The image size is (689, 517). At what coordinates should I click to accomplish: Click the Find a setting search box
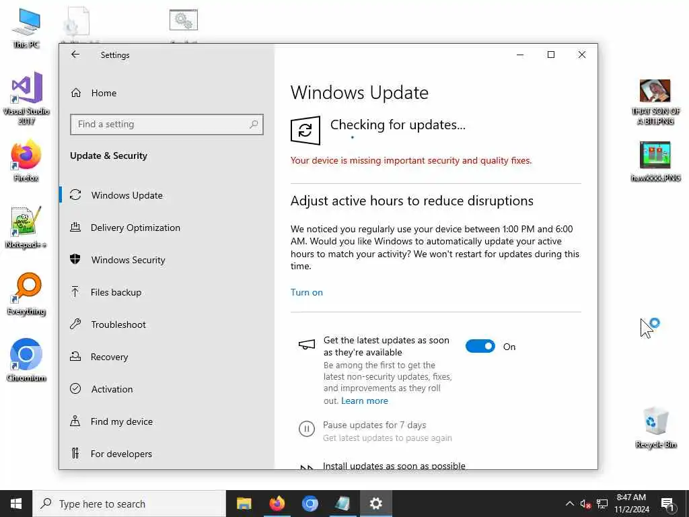point(167,125)
